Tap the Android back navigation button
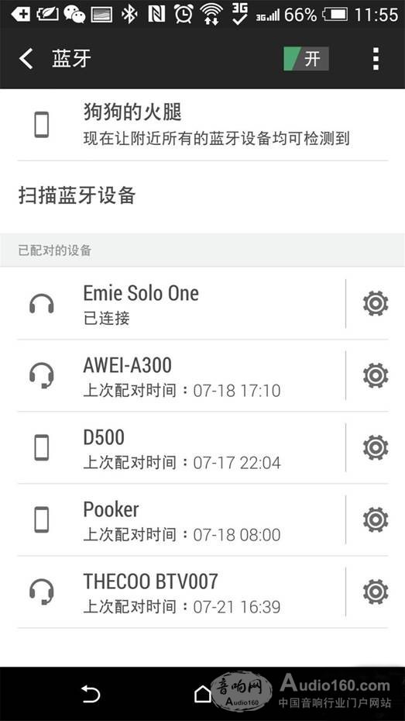This screenshot has width=405, height=721. 90,694
